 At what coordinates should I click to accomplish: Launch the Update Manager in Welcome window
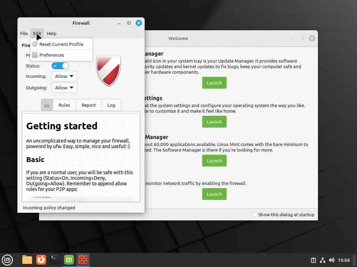click(214, 83)
